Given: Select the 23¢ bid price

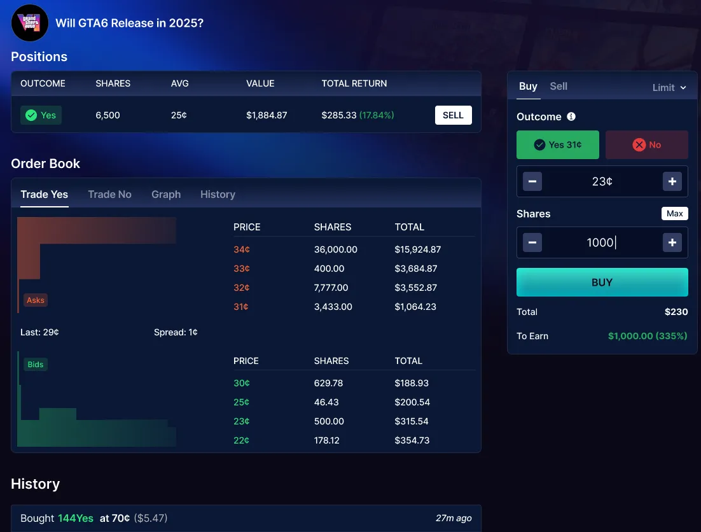Looking at the screenshot, I should coord(242,421).
